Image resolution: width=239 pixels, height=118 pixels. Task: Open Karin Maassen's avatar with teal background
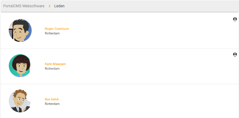[x=20, y=66]
